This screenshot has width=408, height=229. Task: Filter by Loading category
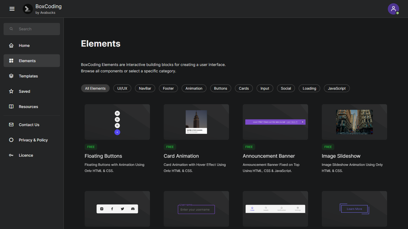pos(309,88)
